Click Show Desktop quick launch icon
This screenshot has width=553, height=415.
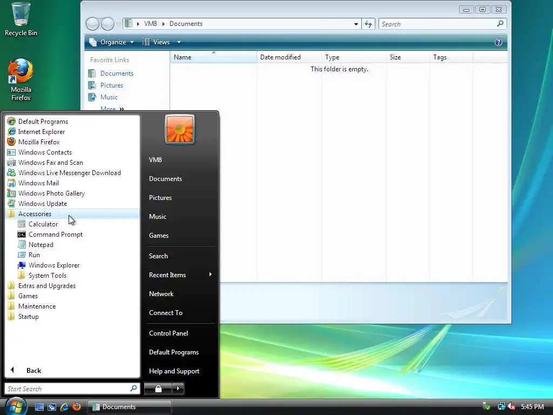pos(39,407)
